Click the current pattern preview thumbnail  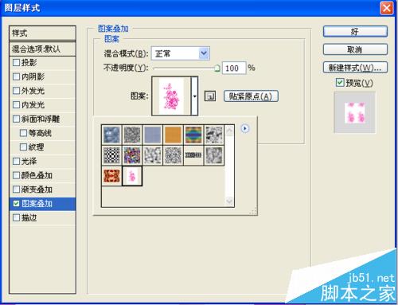pos(171,96)
